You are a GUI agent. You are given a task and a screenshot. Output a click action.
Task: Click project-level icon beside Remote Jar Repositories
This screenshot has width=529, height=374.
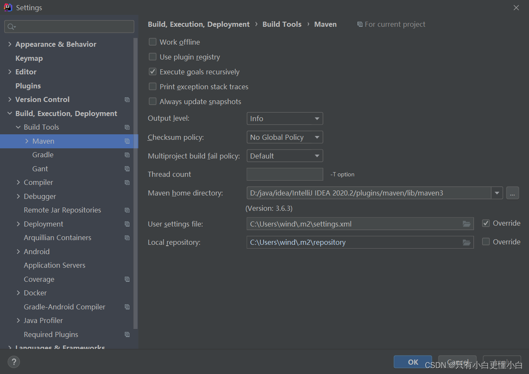point(127,210)
